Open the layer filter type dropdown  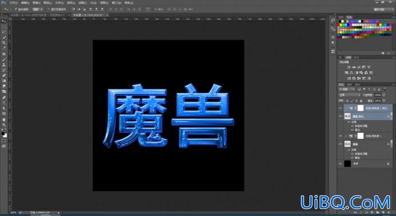pos(347,89)
